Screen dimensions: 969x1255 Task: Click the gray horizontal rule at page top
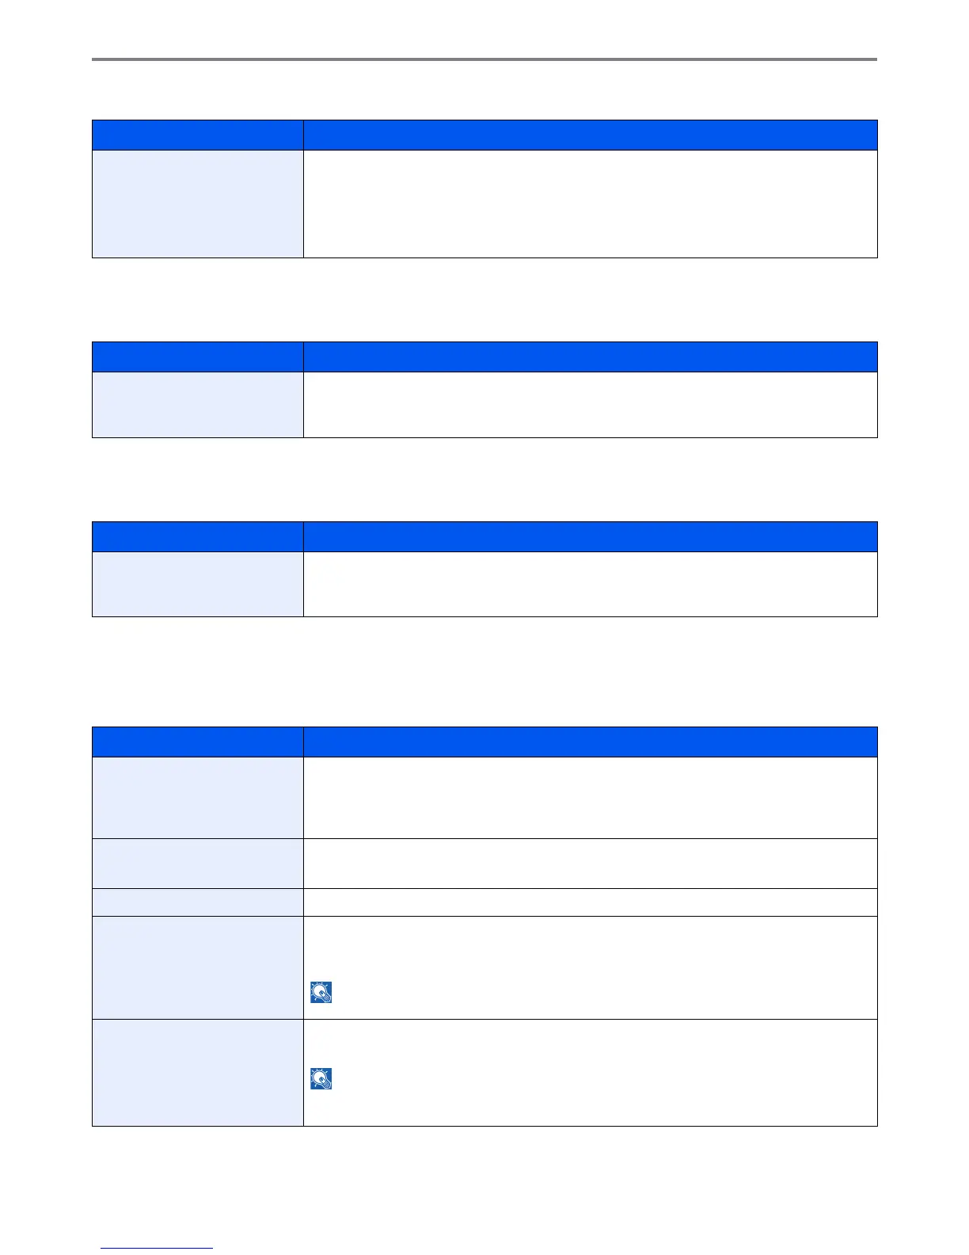pyautogui.click(x=484, y=59)
